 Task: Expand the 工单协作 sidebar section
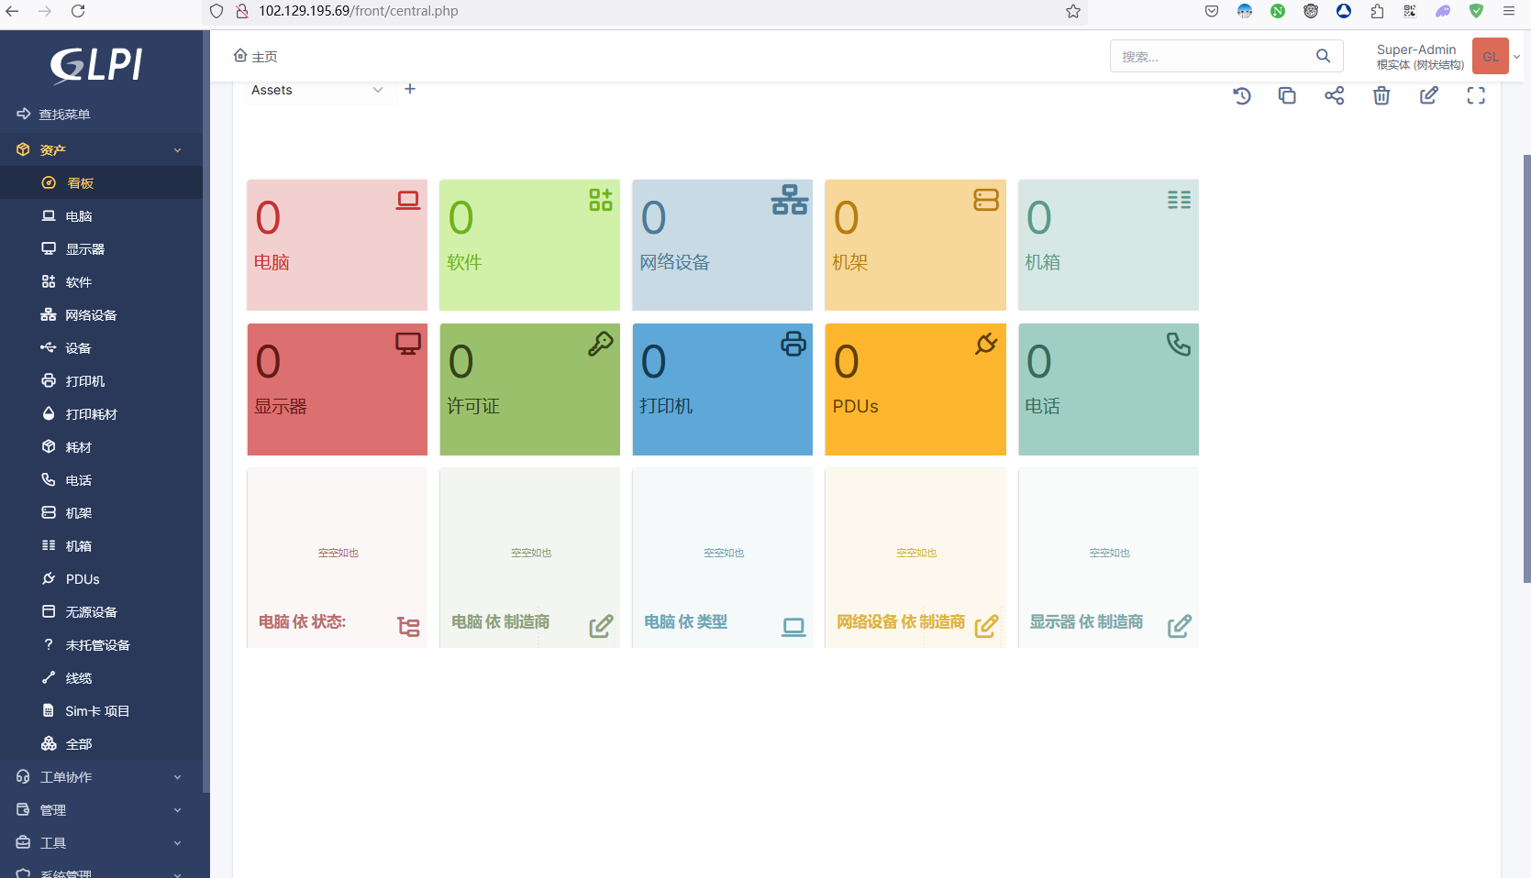(x=101, y=777)
